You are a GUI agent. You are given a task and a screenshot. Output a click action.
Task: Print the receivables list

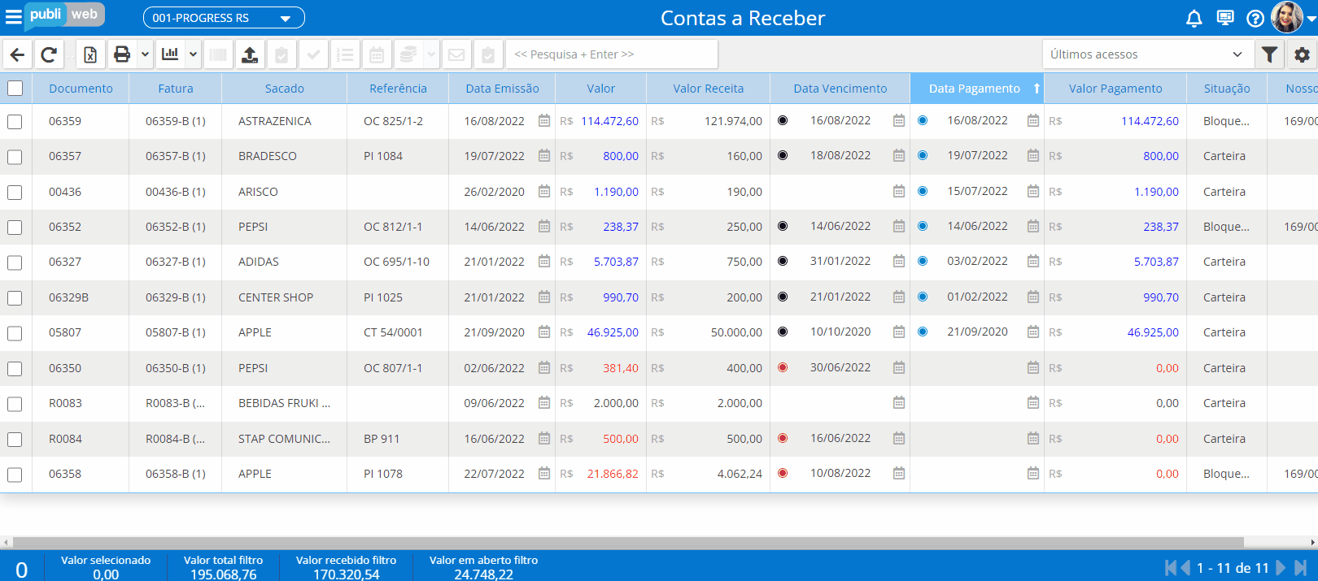(122, 54)
